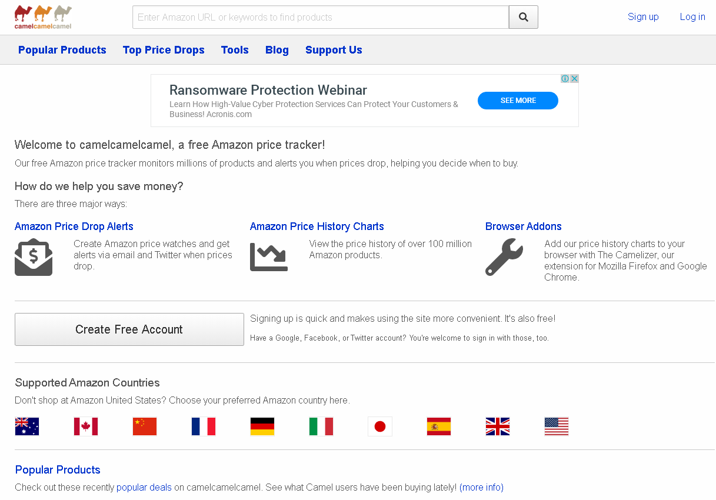Screen dimensions: 716x500
Task: Open the Popular Products menu item
Action: [x=62, y=50]
